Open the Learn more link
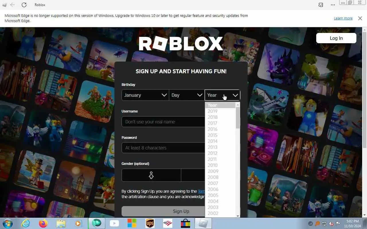367x229 pixels. tap(343, 18)
